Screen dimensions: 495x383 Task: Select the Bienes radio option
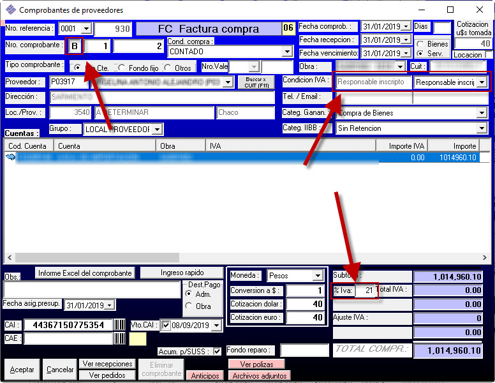click(x=421, y=44)
